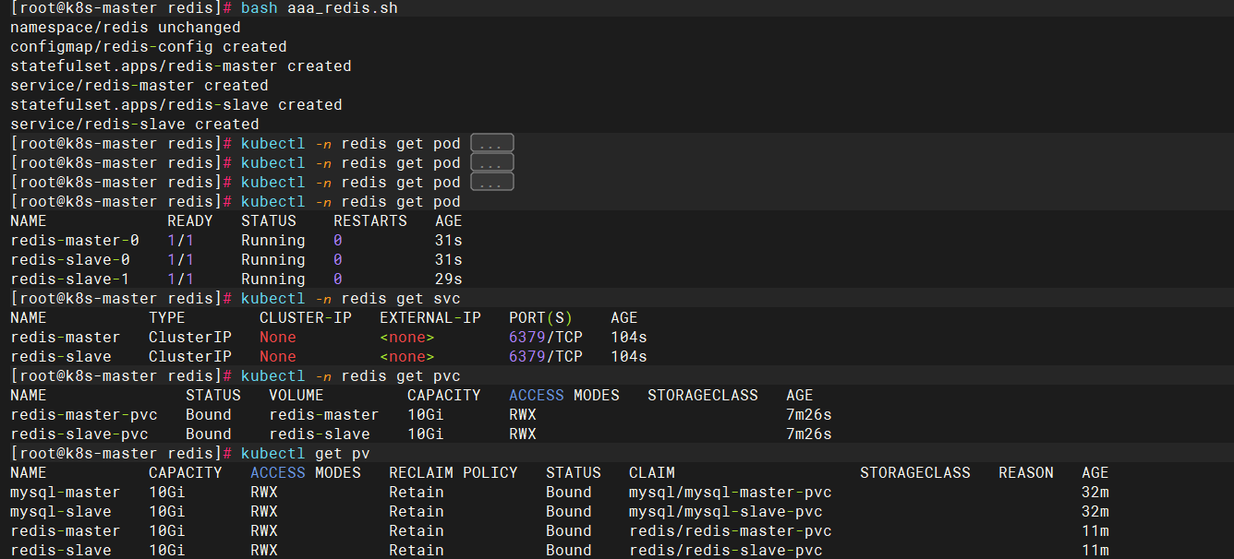Click the red None for redis-master service
Image resolution: width=1234 pixels, height=559 pixels.
[x=278, y=337]
